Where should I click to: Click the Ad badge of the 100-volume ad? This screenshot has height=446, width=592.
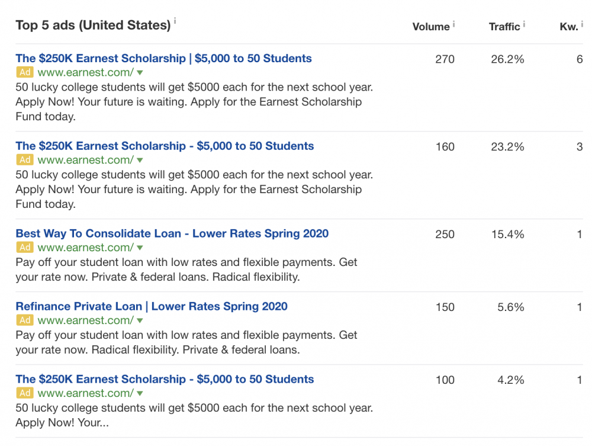tap(24, 393)
